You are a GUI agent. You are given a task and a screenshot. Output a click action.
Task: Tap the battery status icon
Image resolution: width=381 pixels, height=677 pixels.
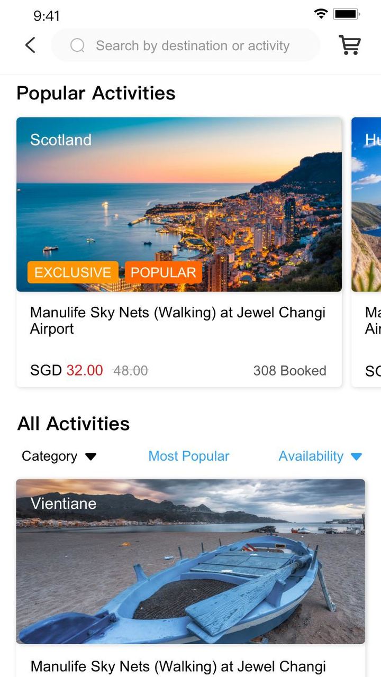pyautogui.click(x=347, y=14)
